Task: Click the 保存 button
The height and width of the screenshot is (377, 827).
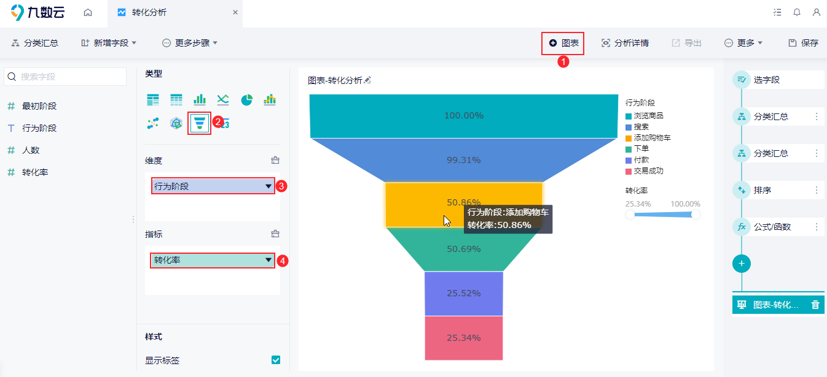Action: [804, 43]
